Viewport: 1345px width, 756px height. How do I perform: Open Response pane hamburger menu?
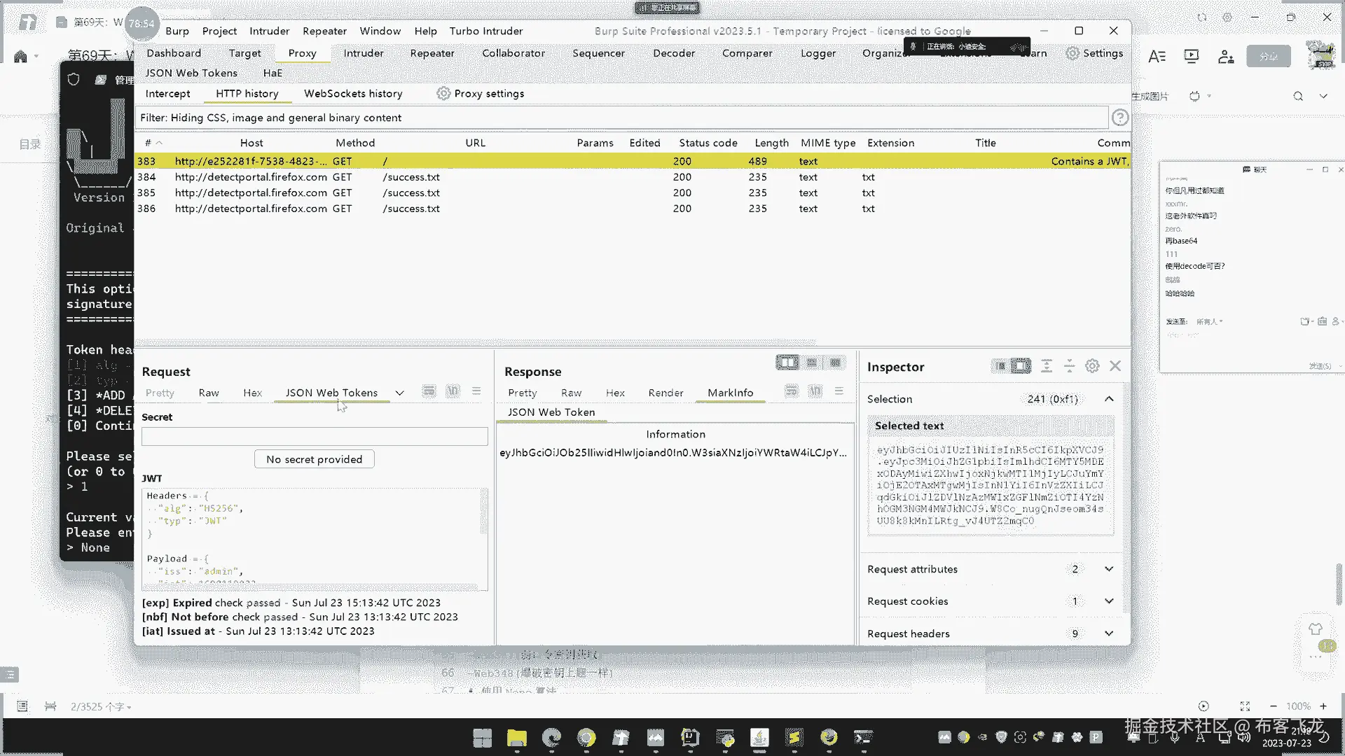point(839,392)
